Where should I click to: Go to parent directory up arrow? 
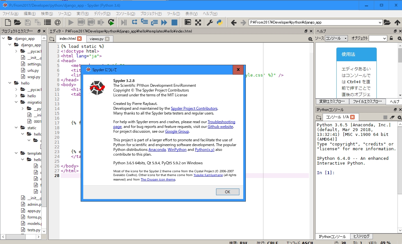[397, 22]
